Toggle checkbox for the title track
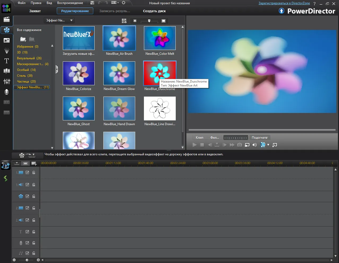 coord(27,232)
